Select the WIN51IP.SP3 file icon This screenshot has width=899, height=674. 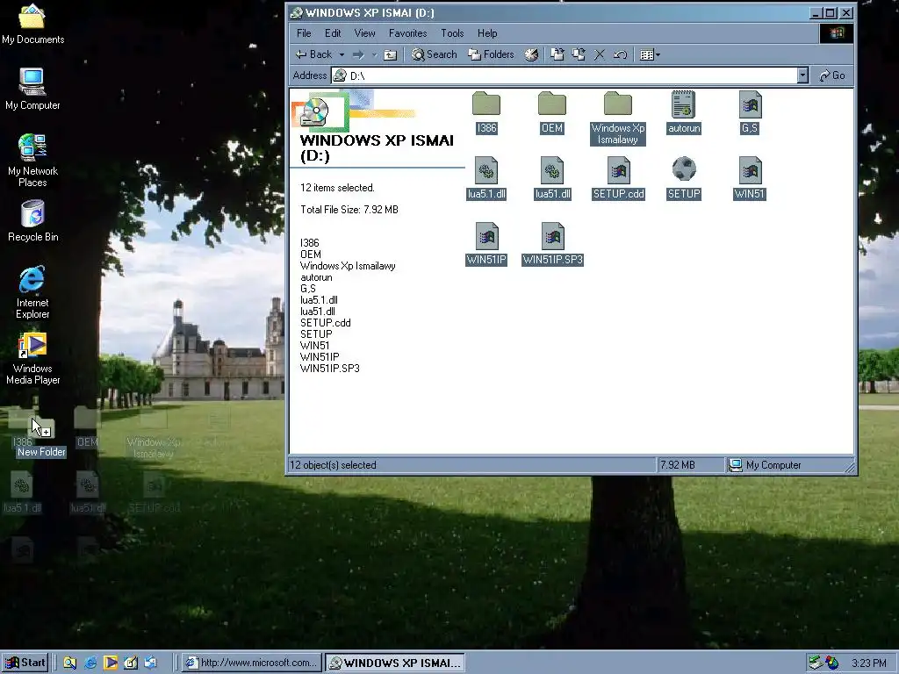tap(552, 244)
